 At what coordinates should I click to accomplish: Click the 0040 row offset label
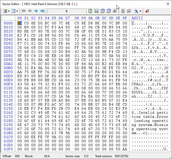8,39
